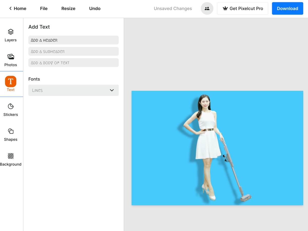The width and height of the screenshot is (308, 231).
Task: Click the collaborators people icon
Action: point(207,8)
